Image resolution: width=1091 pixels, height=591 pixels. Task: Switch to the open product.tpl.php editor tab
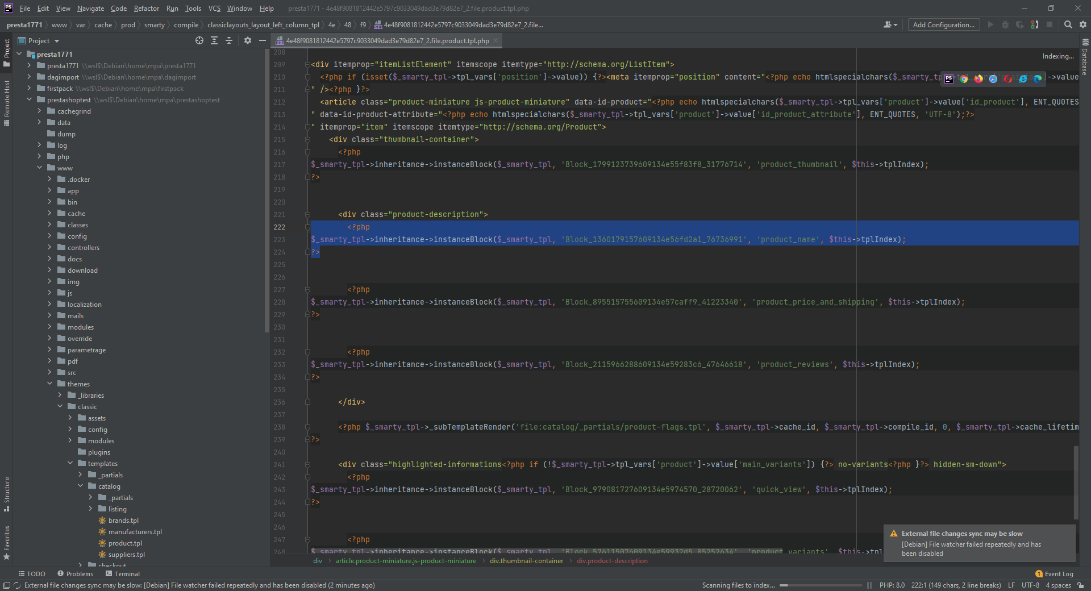[386, 40]
